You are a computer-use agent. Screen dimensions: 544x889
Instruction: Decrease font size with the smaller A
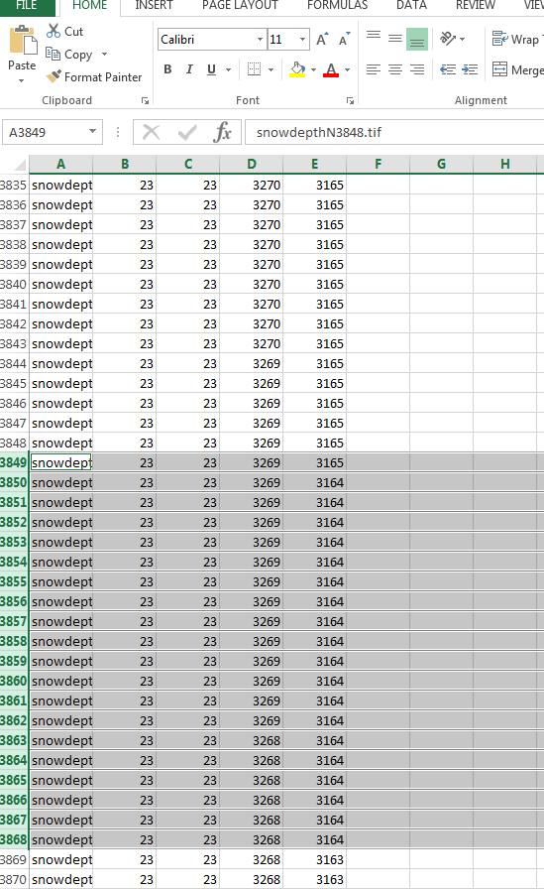pos(344,40)
